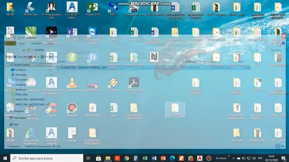The width and height of the screenshot is (289, 162).
Task: Select the highlighted PUNTOS folder
Action: 175,109
